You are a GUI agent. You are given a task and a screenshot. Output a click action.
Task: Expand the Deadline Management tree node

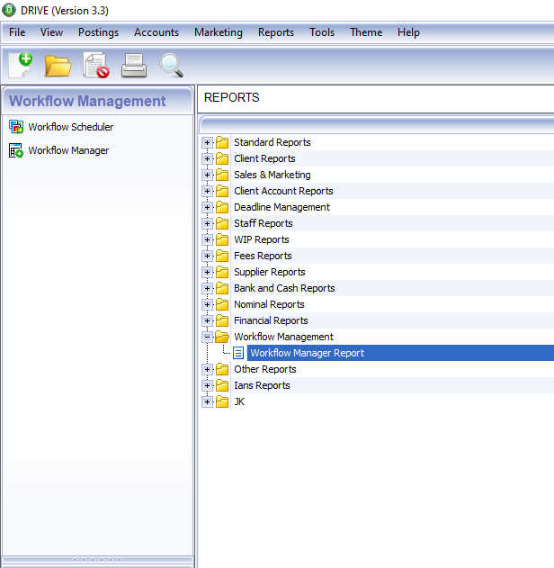click(x=207, y=207)
